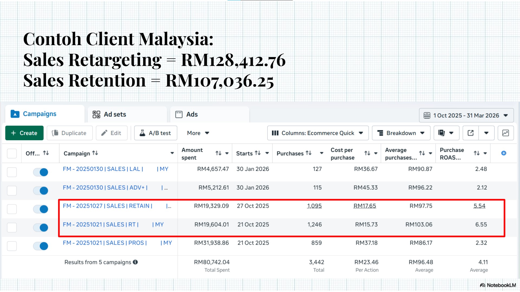
Task: Expand the reports dropdown arrow
Action: (451, 133)
